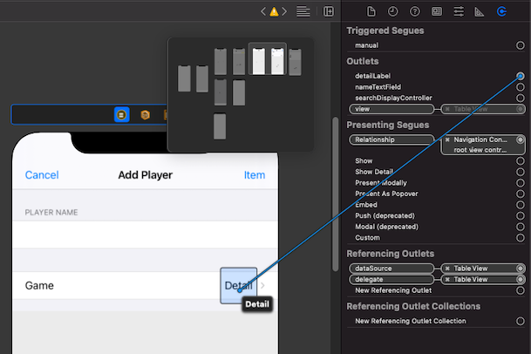The image size is (531, 354).
Task: Go to the next issue arrow
Action: [x=284, y=12]
